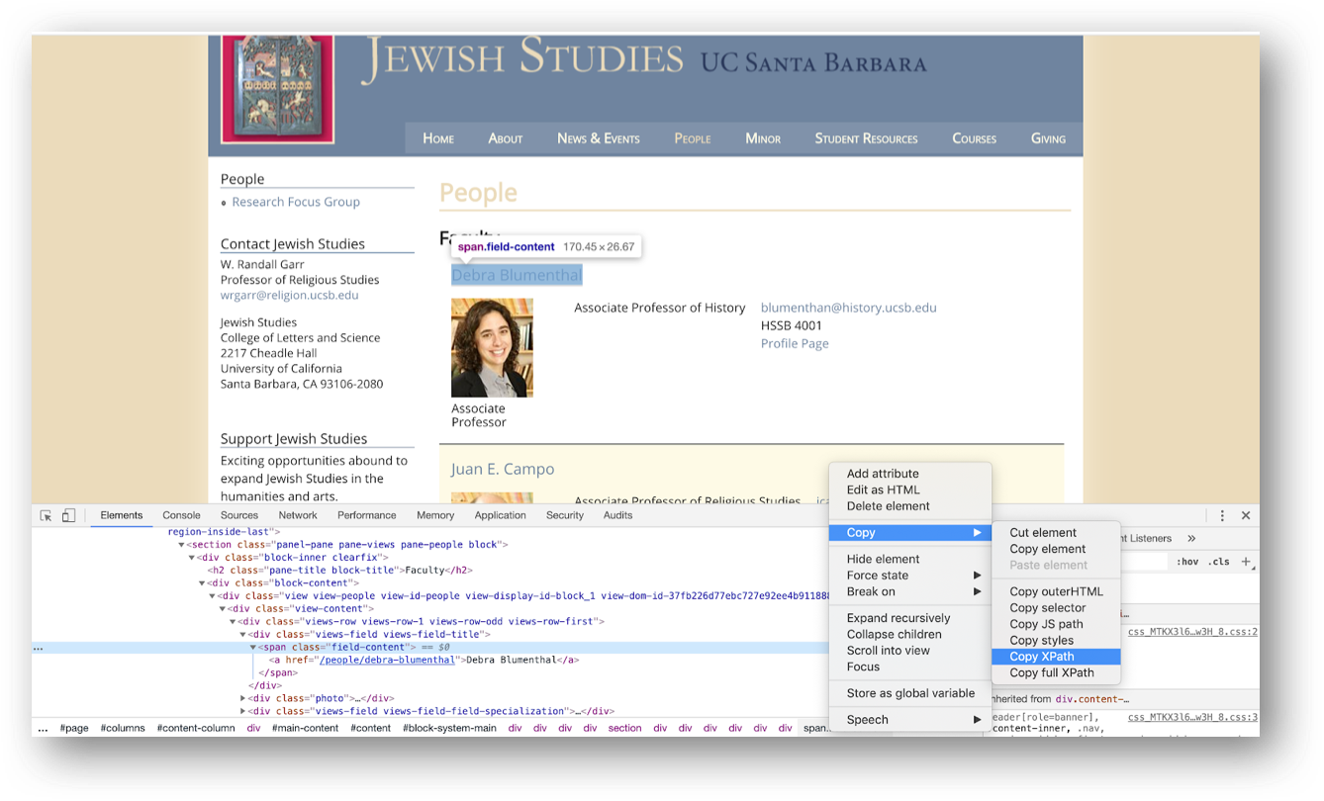Viewport: 1324px width, 801px height.
Task: Open the Performance tab
Action: [x=366, y=515]
